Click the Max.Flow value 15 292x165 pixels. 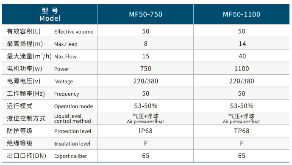point(146,56)
